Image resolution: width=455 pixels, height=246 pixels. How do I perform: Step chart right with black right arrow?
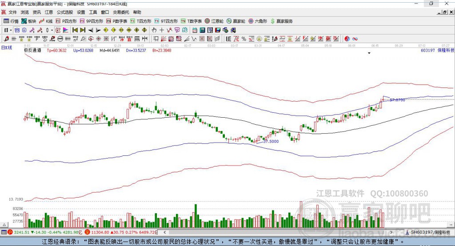click(98, 30)
